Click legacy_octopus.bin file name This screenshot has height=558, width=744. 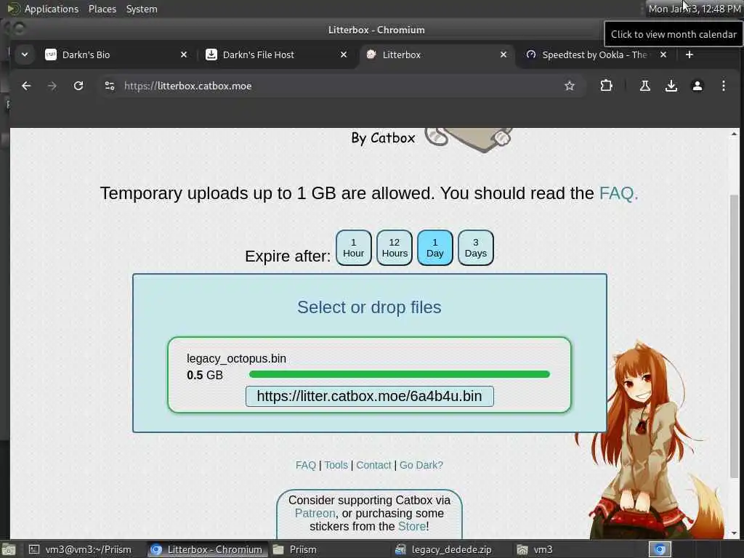click(236, 358)
